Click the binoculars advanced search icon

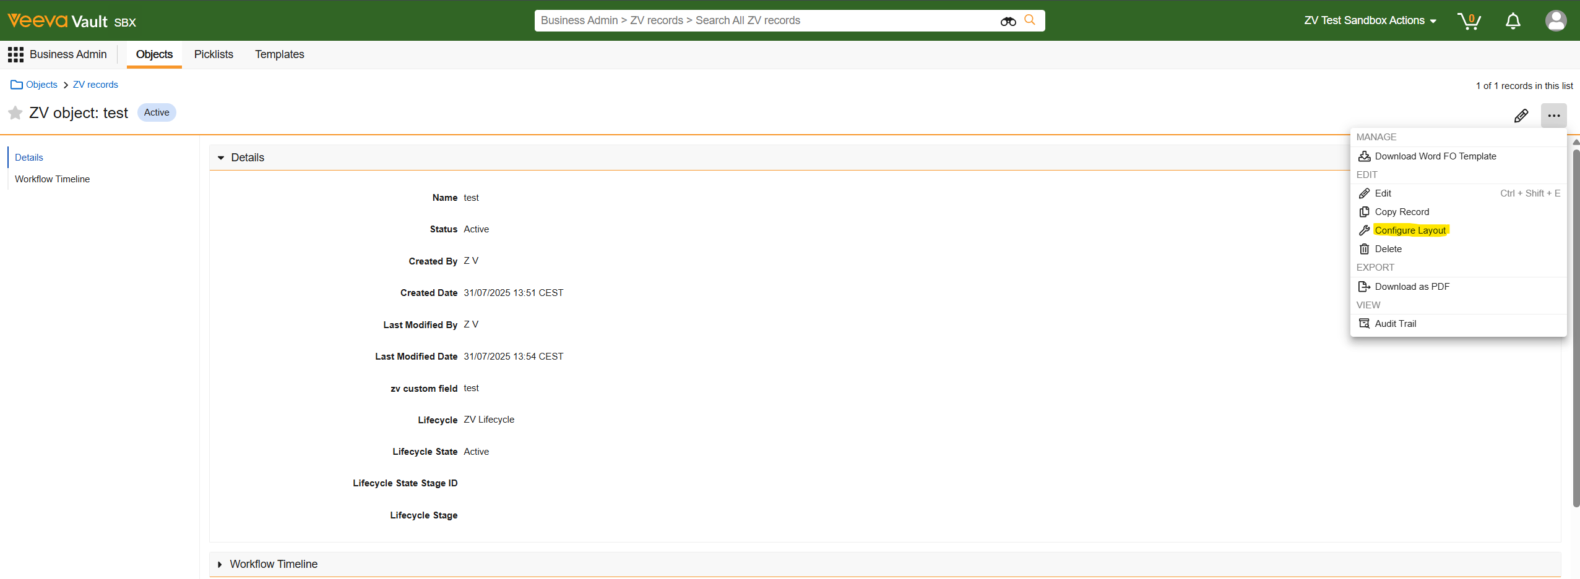click(1008, 20)
